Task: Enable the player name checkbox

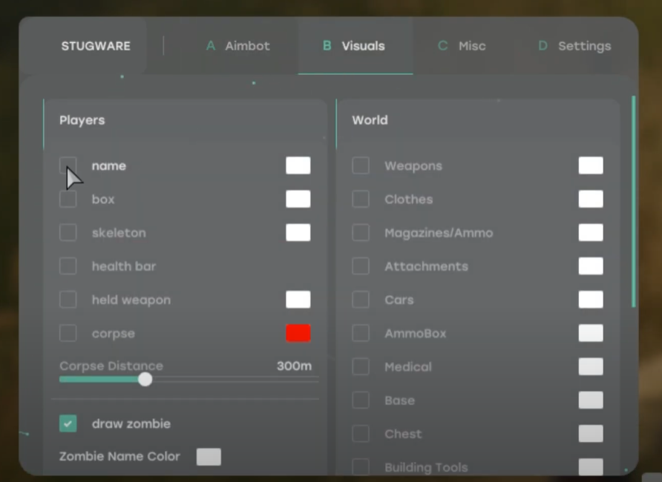Action: (68, 165)
